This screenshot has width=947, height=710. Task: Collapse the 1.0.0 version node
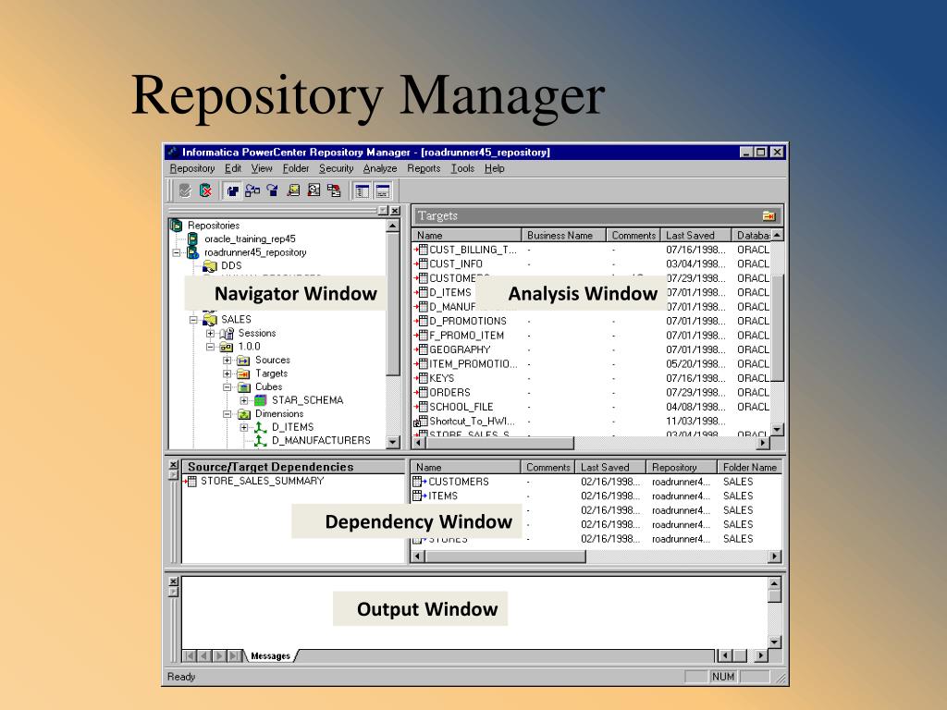(x=210, y=348)
